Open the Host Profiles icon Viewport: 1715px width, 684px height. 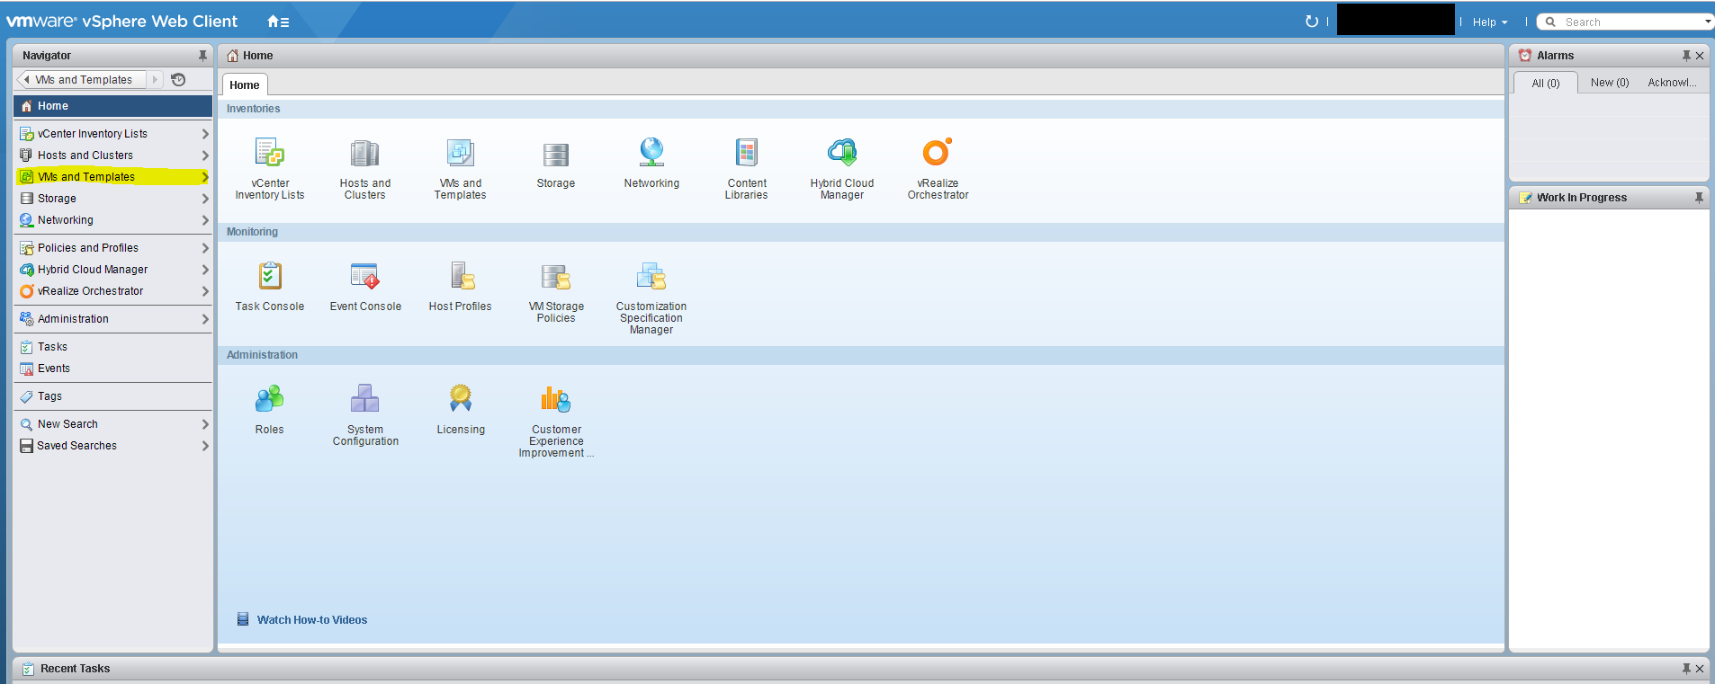point(462,276)
